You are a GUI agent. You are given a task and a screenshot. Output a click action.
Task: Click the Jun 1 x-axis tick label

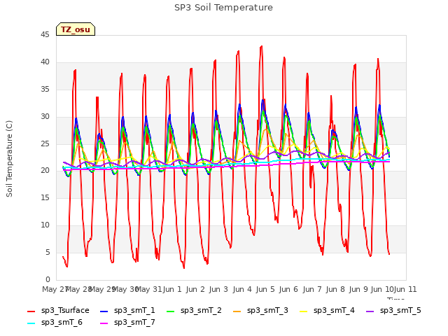(172, 289)
